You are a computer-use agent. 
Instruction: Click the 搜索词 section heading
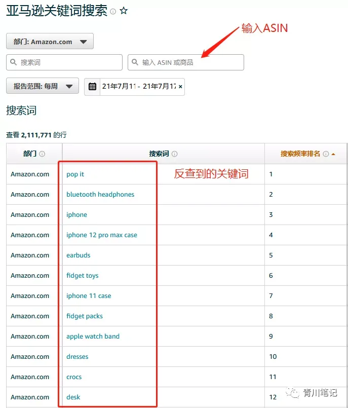[21, 110]
